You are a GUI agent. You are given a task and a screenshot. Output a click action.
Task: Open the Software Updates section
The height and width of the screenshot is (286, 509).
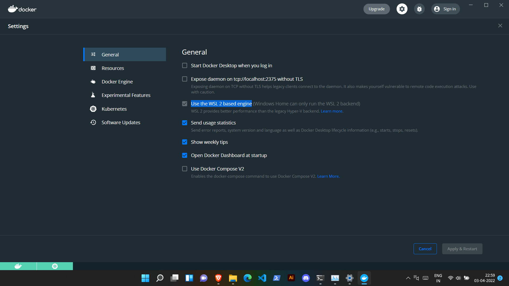click(125, 122)
